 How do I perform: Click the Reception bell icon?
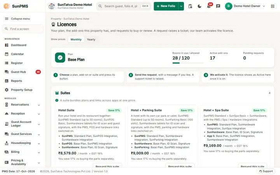(x=7, y=114)
